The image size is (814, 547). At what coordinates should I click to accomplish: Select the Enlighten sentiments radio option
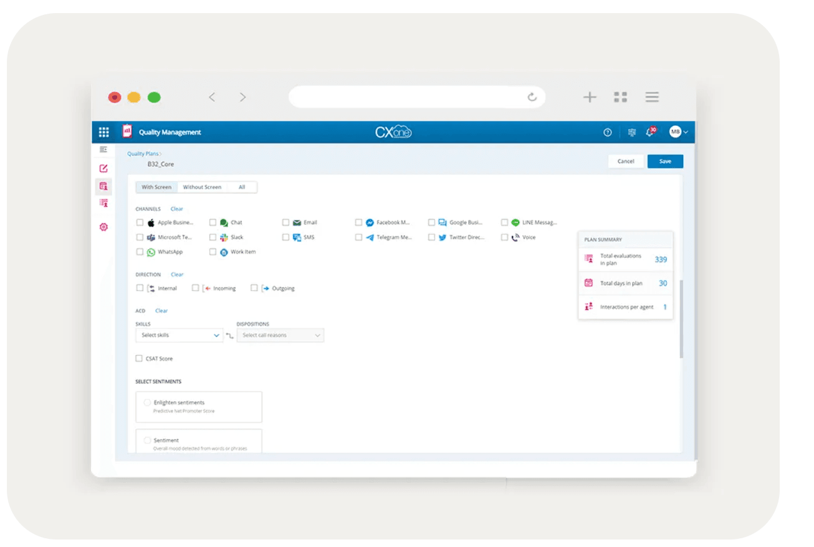coord(147,403)
